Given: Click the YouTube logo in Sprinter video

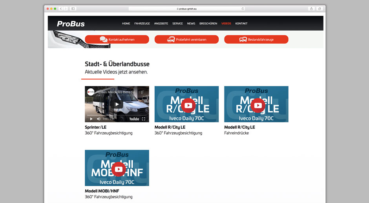Looking at the screenshot, I should (x=134, y=119).
